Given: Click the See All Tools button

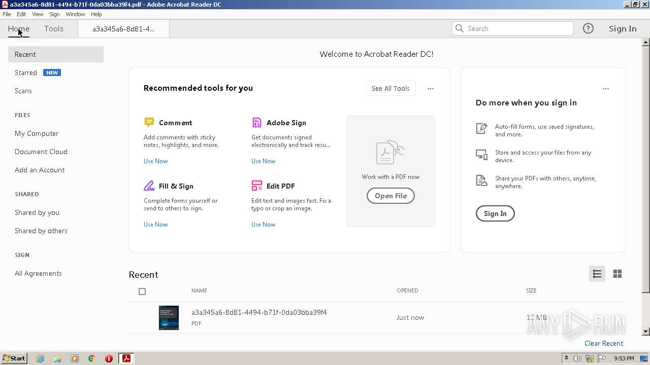Looking at the screenshot, I should point(391,88).
